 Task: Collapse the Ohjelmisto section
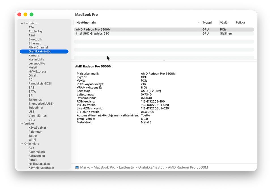(x=22, y=144)
